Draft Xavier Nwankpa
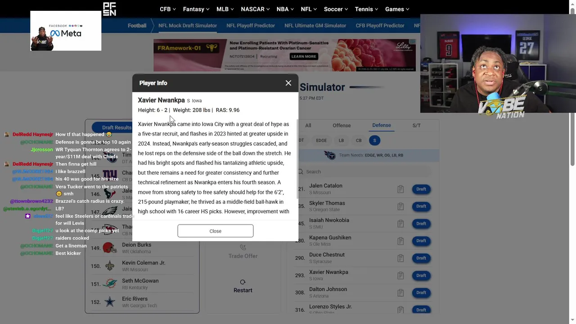This screenshot has width=576, height=324. click(421, 275)
